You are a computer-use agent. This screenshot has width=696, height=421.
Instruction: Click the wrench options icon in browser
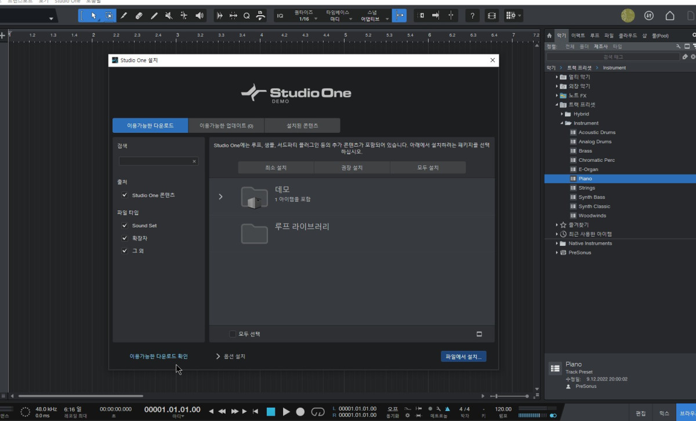point(679,46)
